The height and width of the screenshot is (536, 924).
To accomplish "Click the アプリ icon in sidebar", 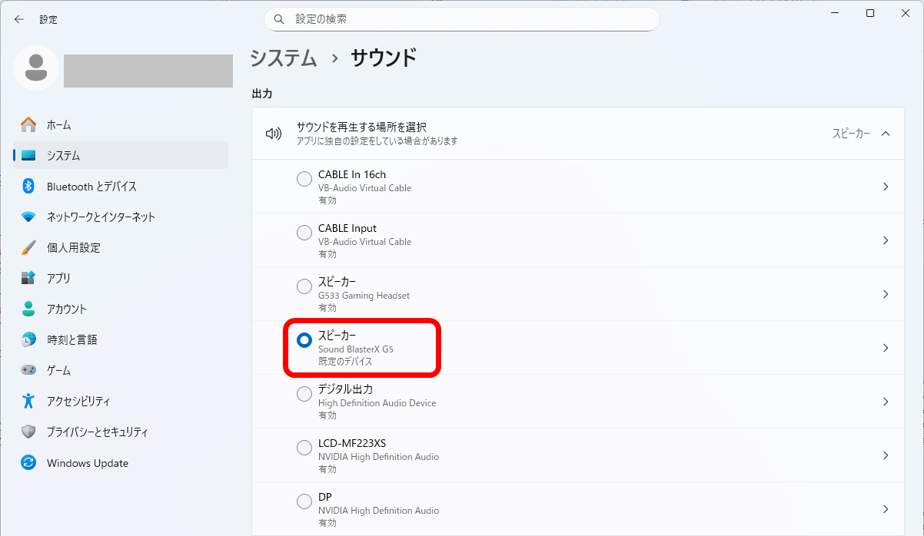I will (28, 278).
